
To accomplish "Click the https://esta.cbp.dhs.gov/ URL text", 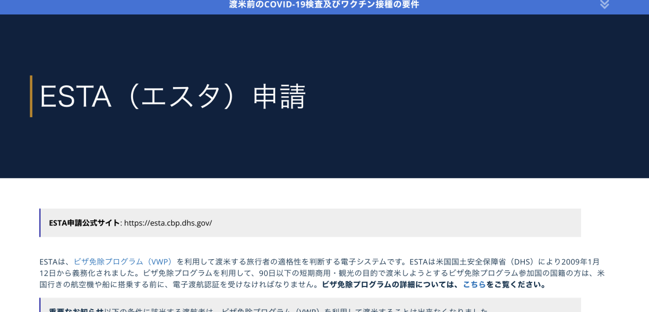I will [168, 223].
